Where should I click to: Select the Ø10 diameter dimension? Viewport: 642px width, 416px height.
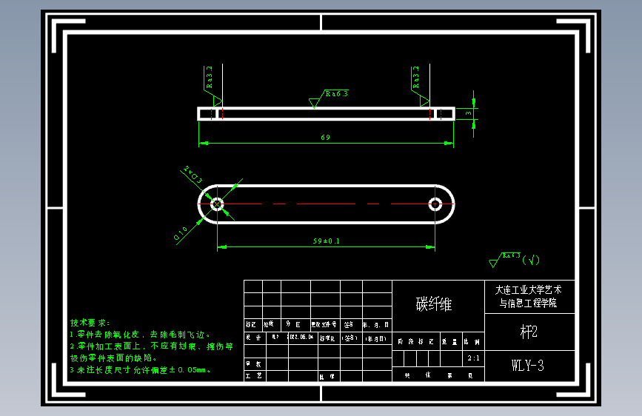pyautogui.click(x=181, y=233)
